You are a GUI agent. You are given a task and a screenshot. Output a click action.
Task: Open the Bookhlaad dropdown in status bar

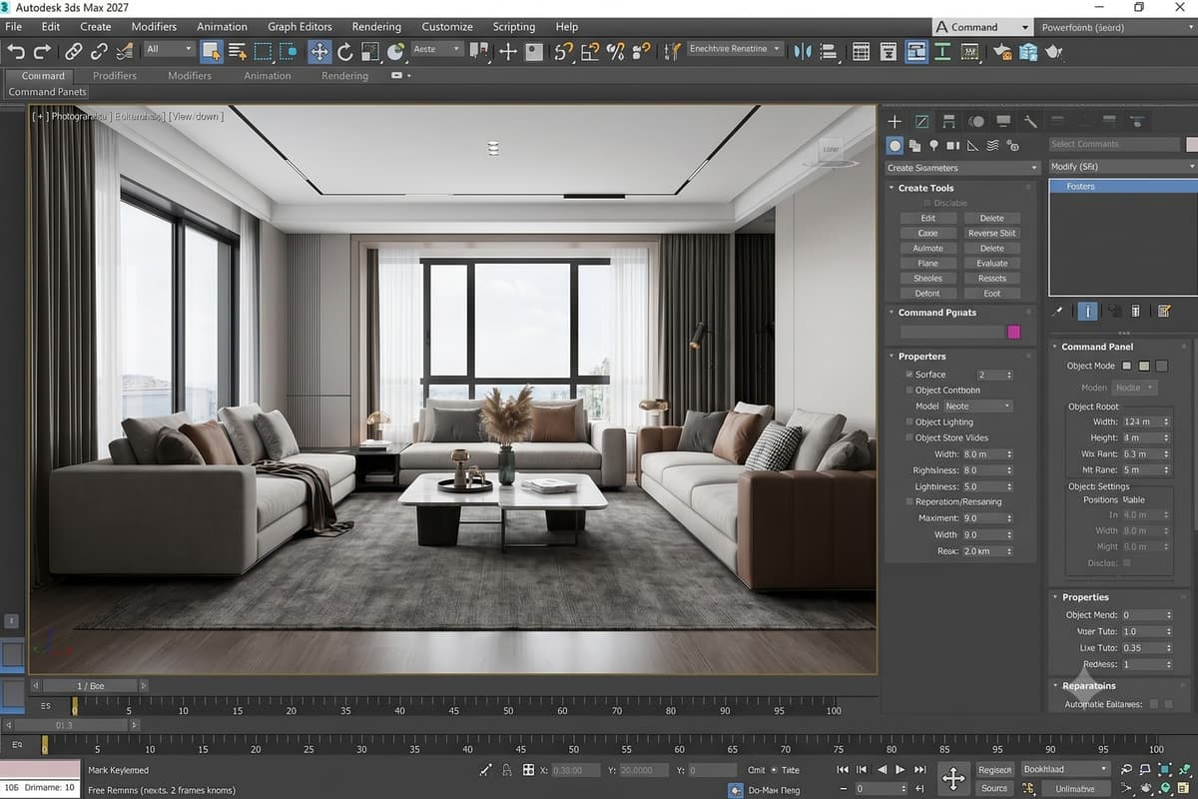coord(1065,769)
